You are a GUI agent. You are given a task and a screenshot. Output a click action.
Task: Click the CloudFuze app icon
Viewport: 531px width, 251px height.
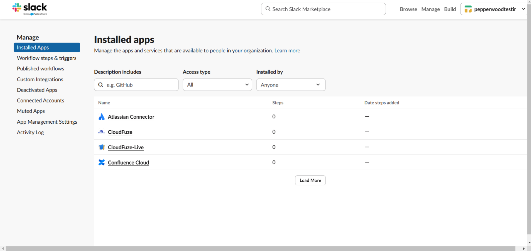[102, 132]
